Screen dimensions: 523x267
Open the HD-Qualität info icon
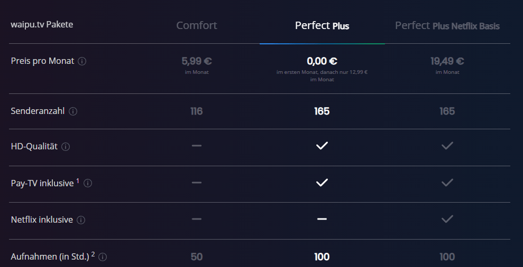click(66, 147)
